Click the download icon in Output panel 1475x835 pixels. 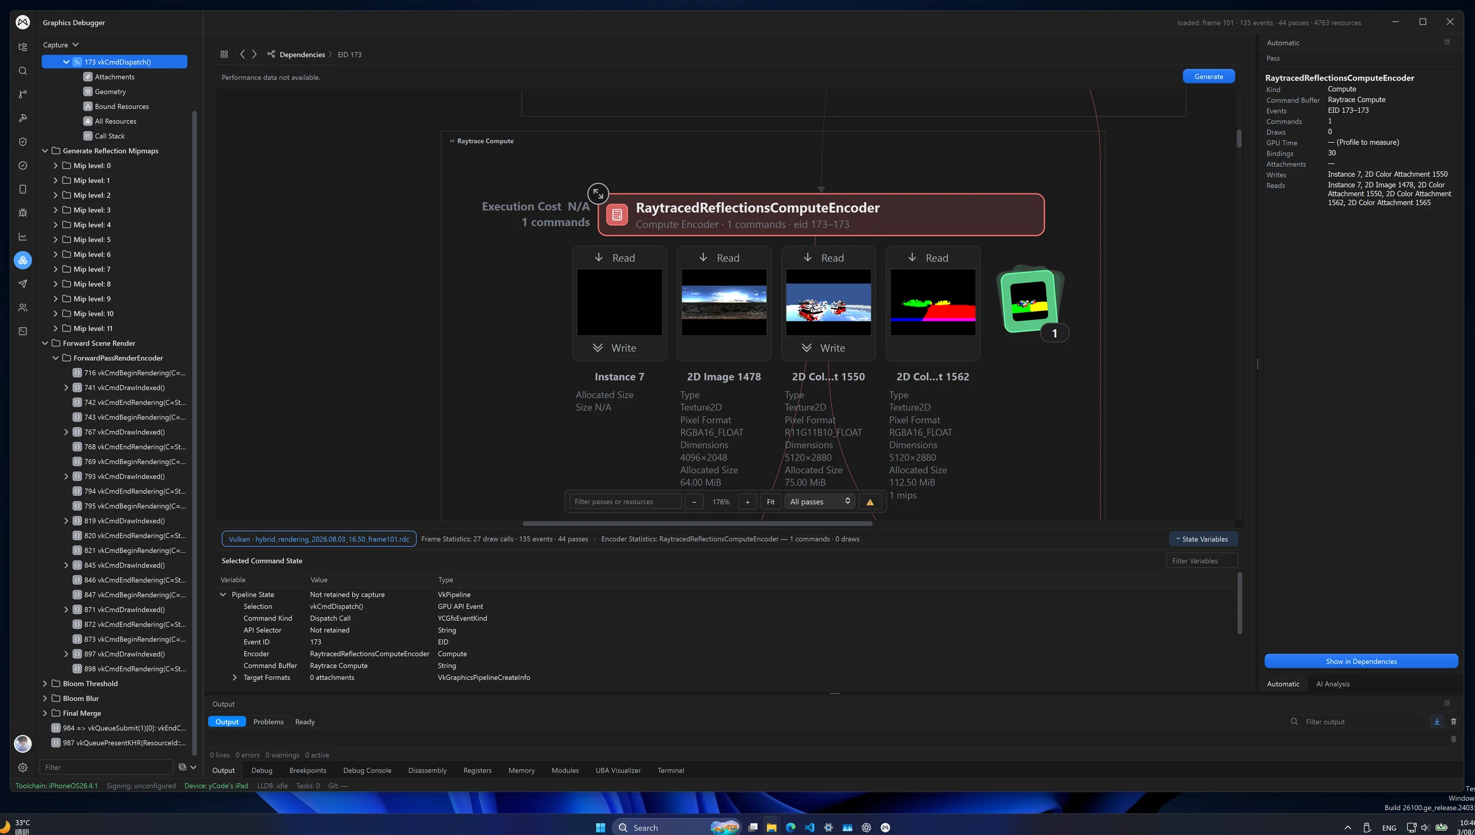tap(1437, 722)
